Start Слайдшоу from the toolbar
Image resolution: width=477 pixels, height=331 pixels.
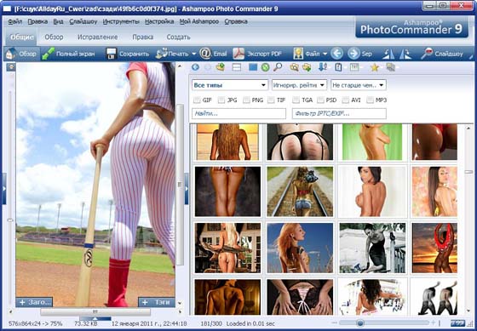point(442,54)
